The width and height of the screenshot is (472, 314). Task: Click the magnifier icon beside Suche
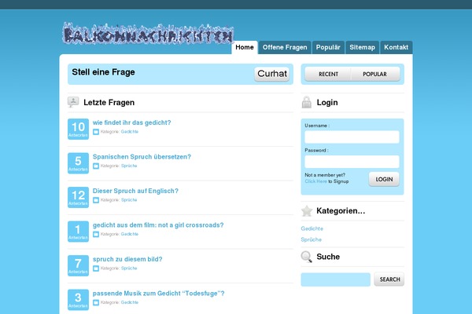click(307, 257)
